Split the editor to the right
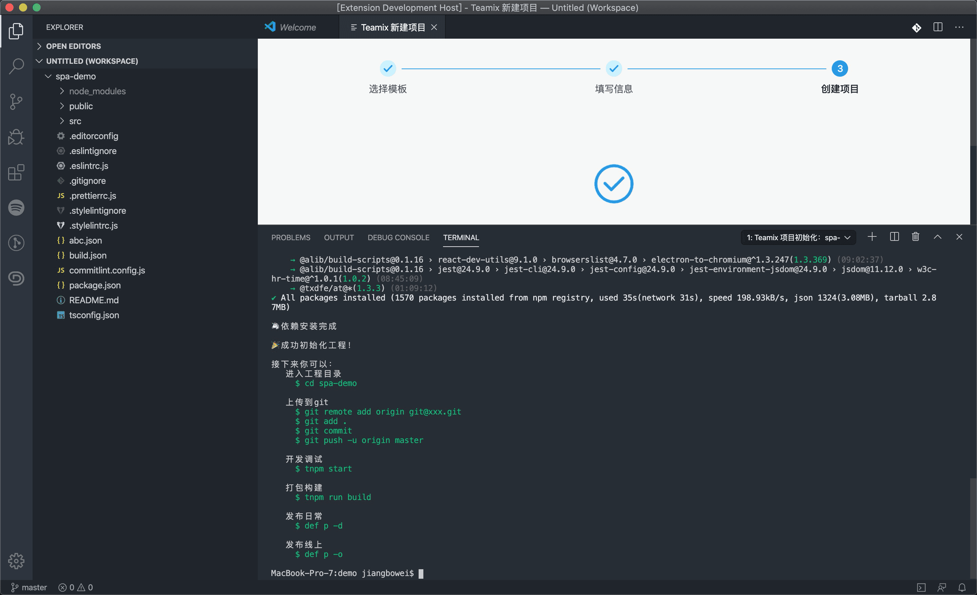This screenshot has height=595, width=977. click(x=938, y=27)
